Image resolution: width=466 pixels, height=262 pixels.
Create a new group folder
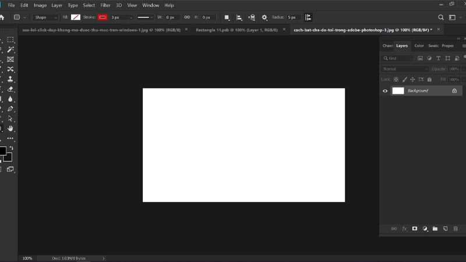435,228
